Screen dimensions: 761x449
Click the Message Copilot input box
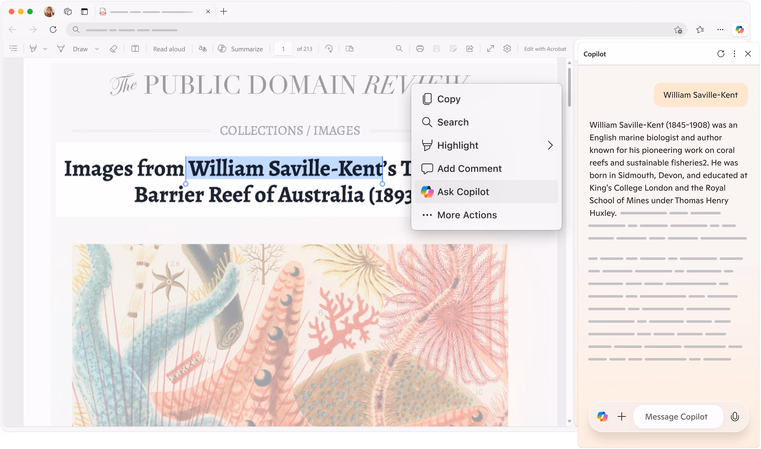677,417
